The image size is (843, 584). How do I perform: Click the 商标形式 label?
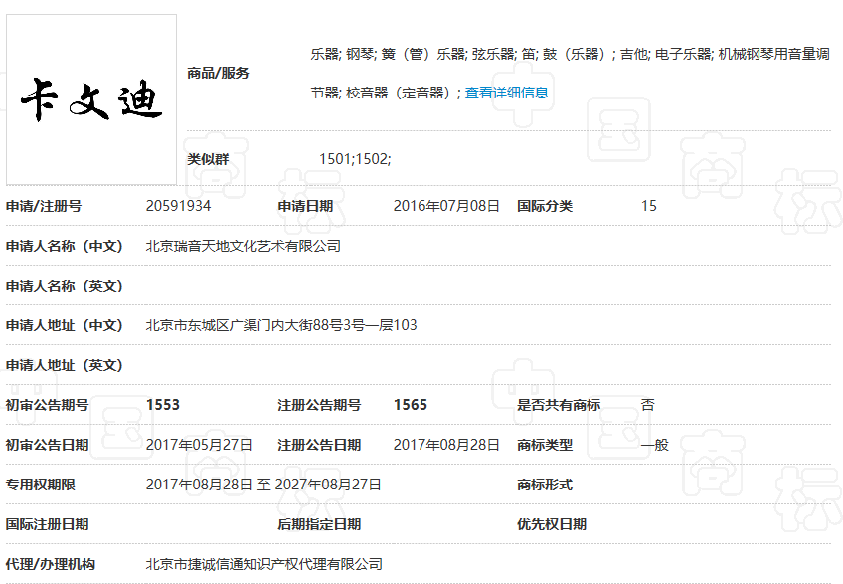(545, 485)
